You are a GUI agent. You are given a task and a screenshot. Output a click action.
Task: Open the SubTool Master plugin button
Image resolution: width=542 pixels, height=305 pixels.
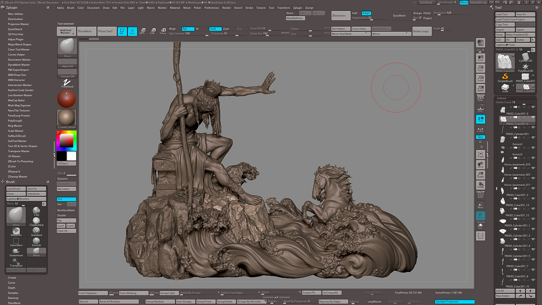click(x=66, y=31)
